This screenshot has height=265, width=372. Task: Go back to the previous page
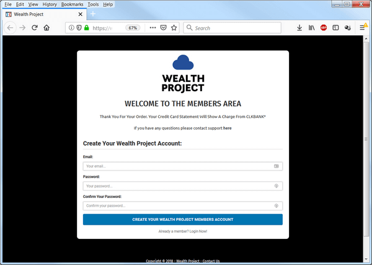point(10,28)
